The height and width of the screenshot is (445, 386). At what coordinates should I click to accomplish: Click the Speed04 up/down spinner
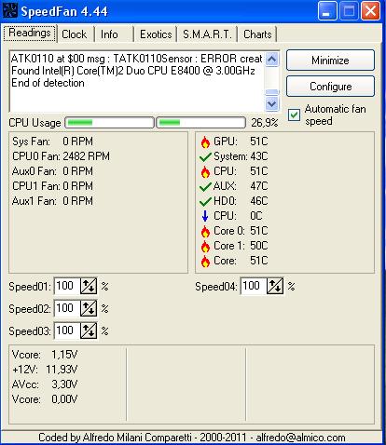[275, 286]
